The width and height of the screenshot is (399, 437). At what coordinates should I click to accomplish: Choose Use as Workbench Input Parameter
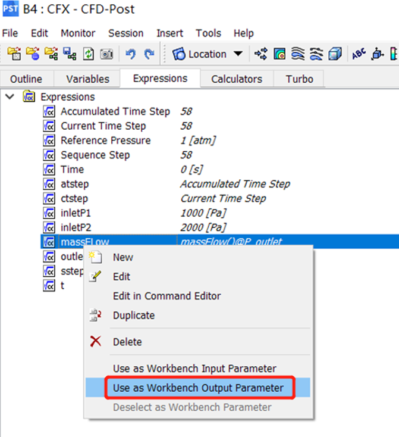[x=197, y=369]
